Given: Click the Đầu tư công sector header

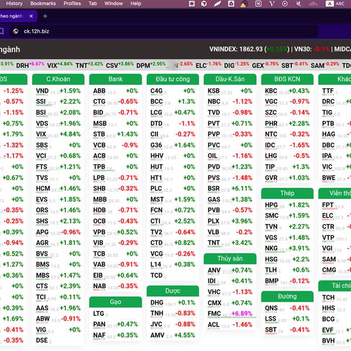Looking at the screenshot, I should click(x=173, y=79).
